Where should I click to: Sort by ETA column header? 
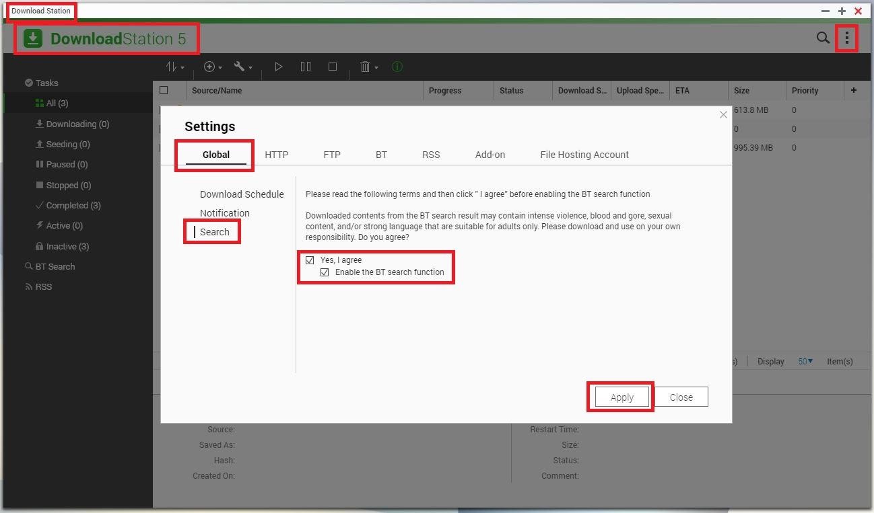(682, 90)
